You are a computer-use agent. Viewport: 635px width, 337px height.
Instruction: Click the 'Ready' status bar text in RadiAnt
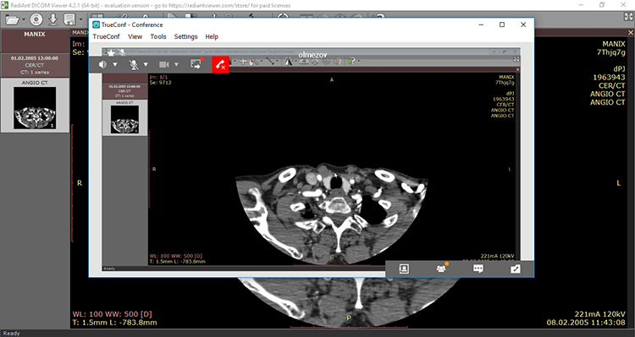(11, 334)
